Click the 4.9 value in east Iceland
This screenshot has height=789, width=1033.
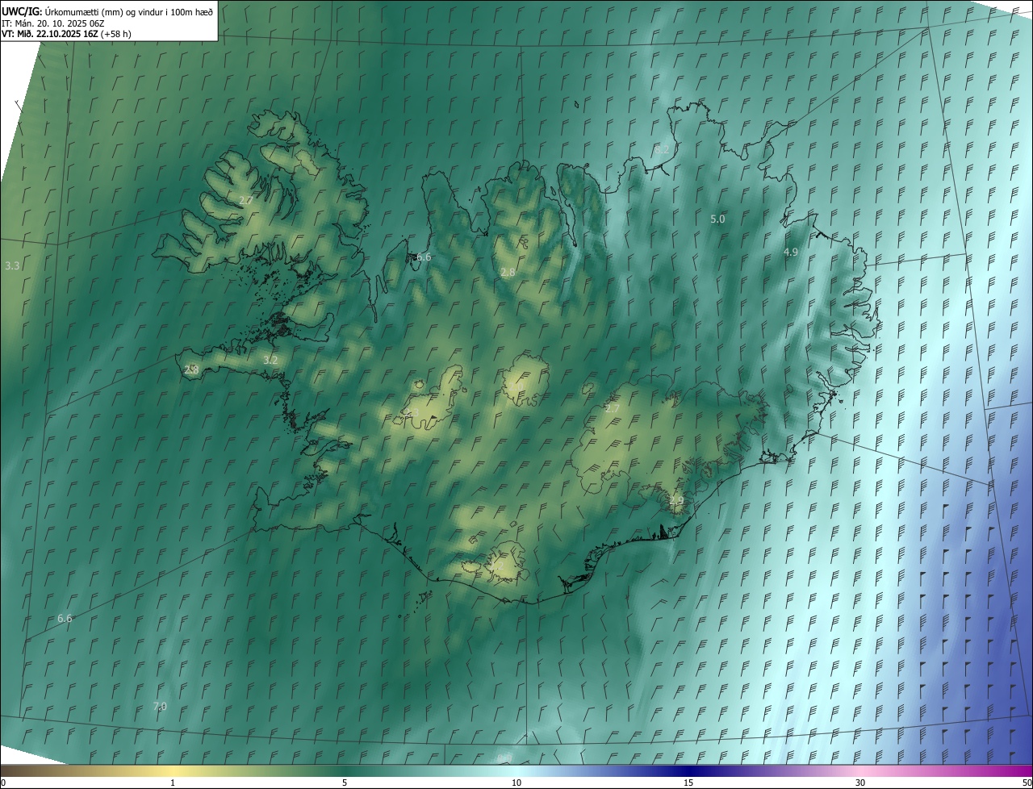point(791,253)
